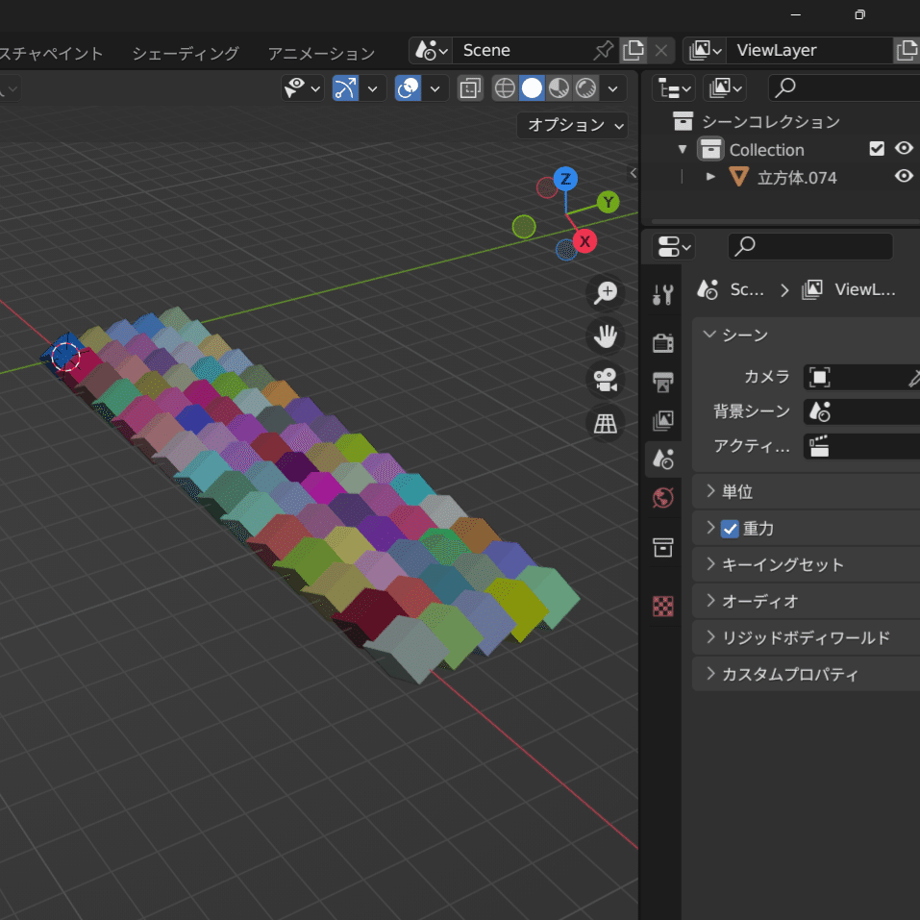Open the View Layer properties tab
This screenshot has height=920, width=920.
click(662, 420)
